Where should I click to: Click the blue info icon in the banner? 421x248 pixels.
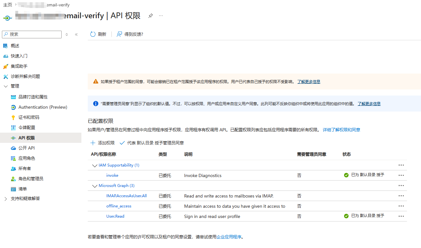[95, 104]
